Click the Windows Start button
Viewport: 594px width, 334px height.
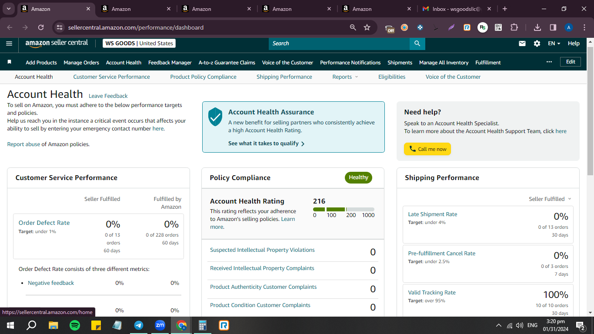(x=10, y=325)
